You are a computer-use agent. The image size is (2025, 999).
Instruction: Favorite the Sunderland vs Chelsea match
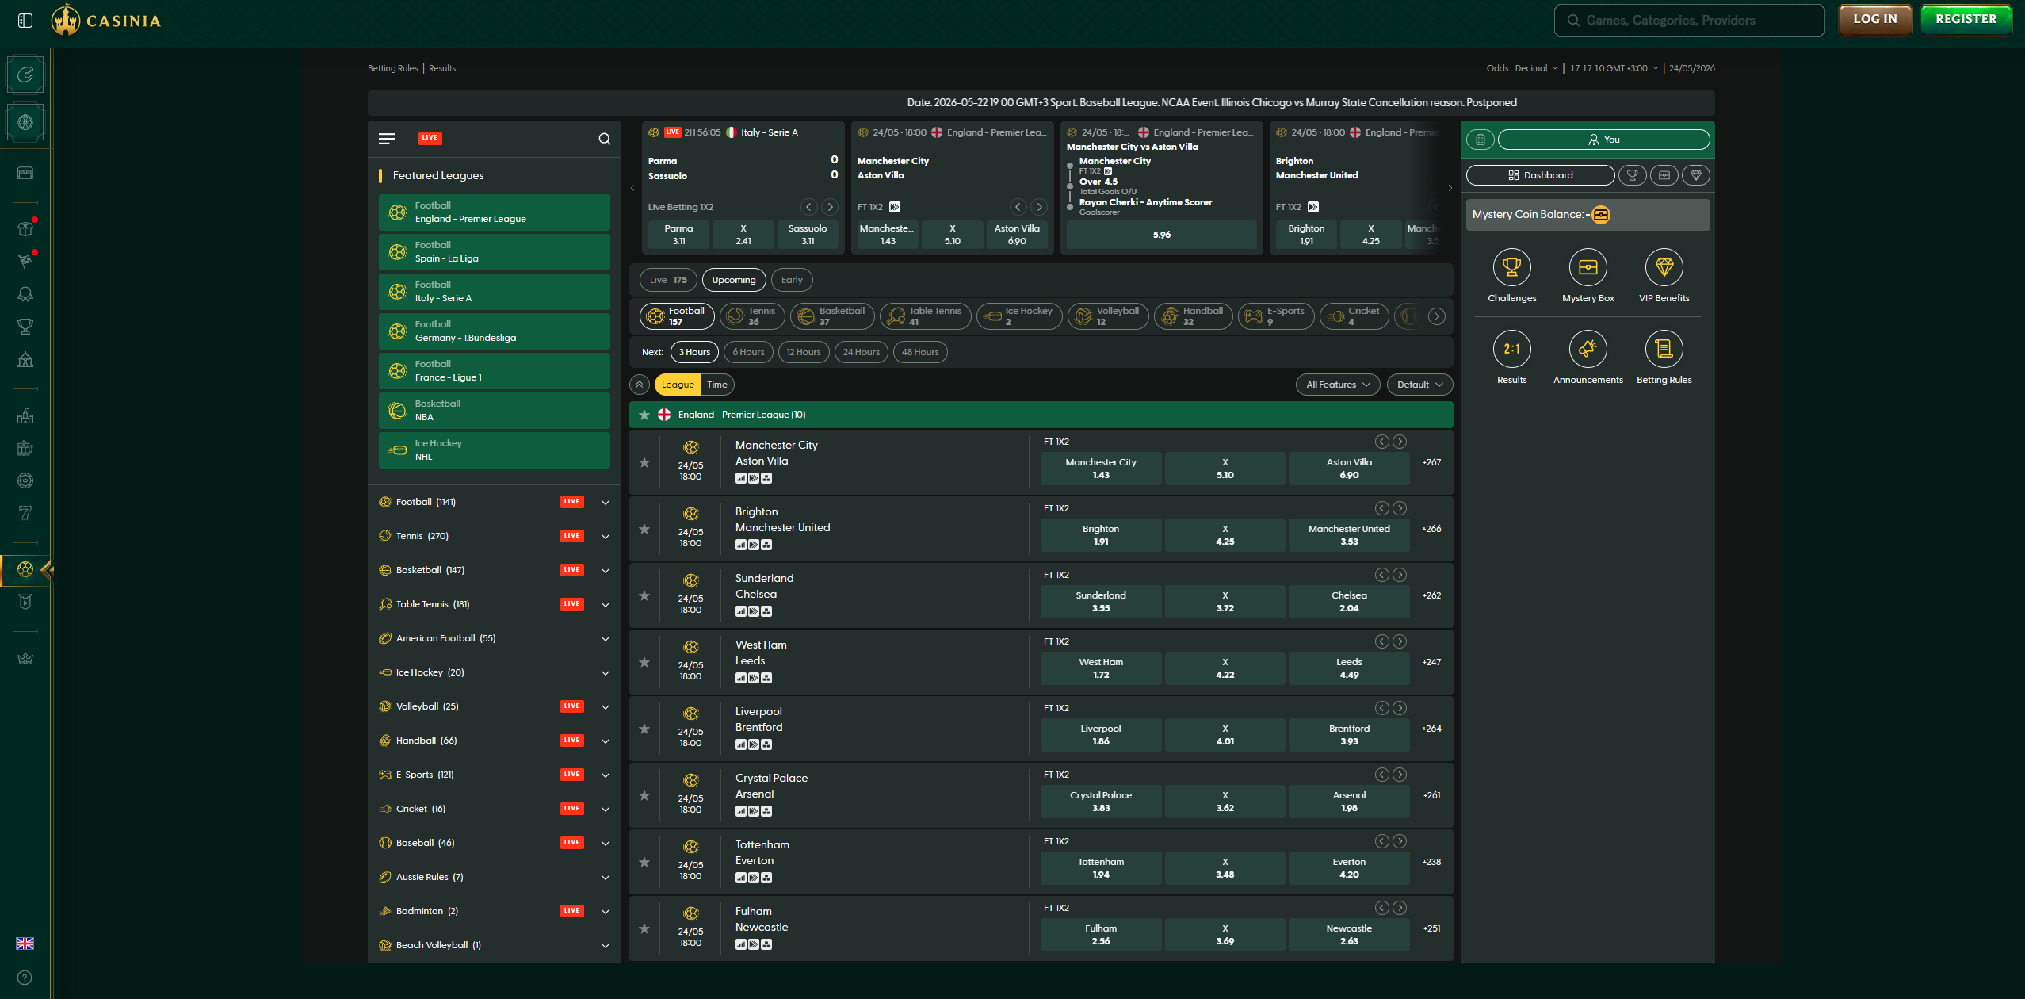tap(644, 595)
